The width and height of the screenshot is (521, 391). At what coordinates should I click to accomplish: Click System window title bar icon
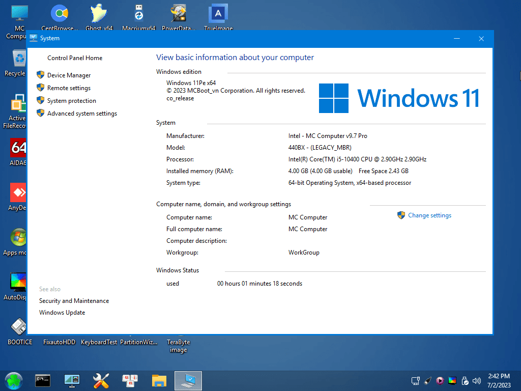pyautogui.click(x=33, y=38)
